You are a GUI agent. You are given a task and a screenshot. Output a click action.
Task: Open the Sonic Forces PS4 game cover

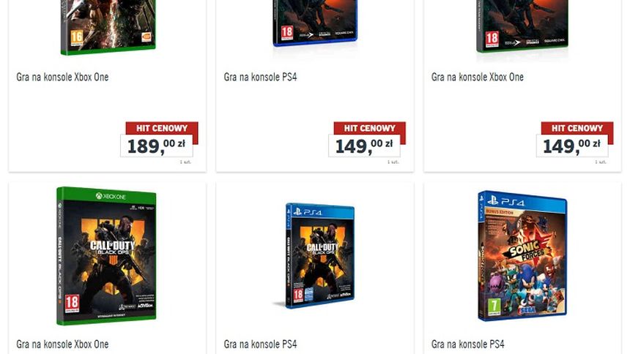point(522,256)
